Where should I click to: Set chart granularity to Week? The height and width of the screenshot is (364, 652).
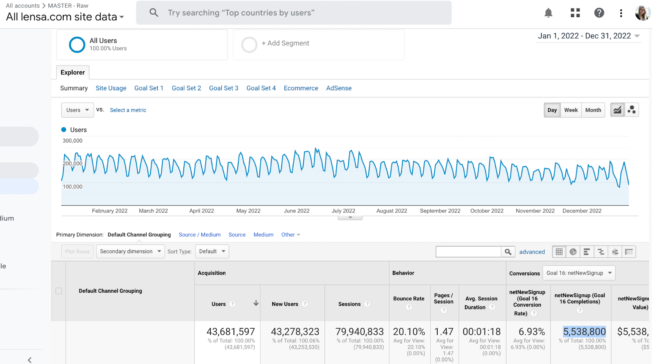click(571, 110)
